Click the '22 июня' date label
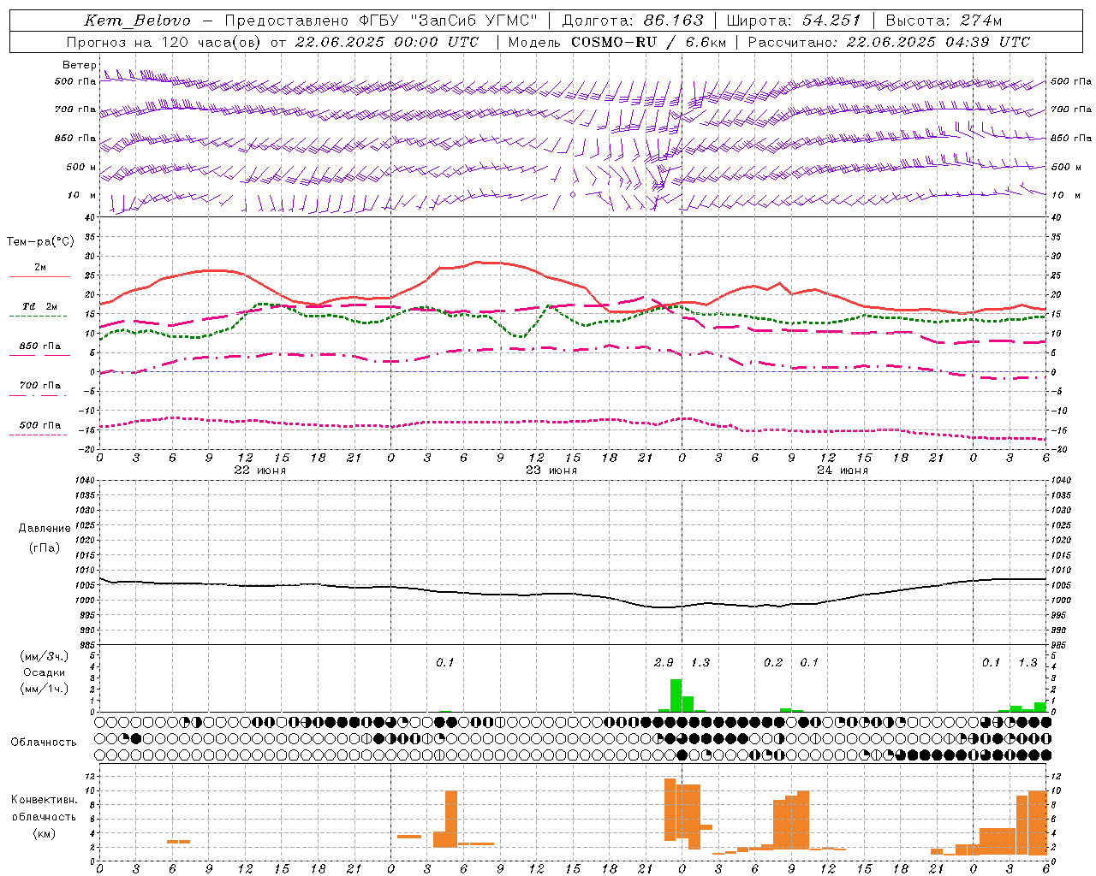The image size is (1096, 876). (260, 470)
